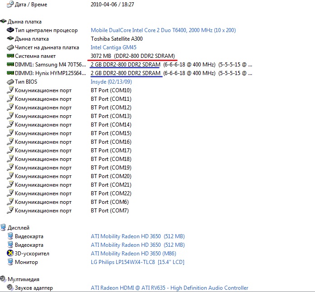Click the Тип BIOS chip icon
Viewport: 315px width, 292px height.
[x=10, y=82]
